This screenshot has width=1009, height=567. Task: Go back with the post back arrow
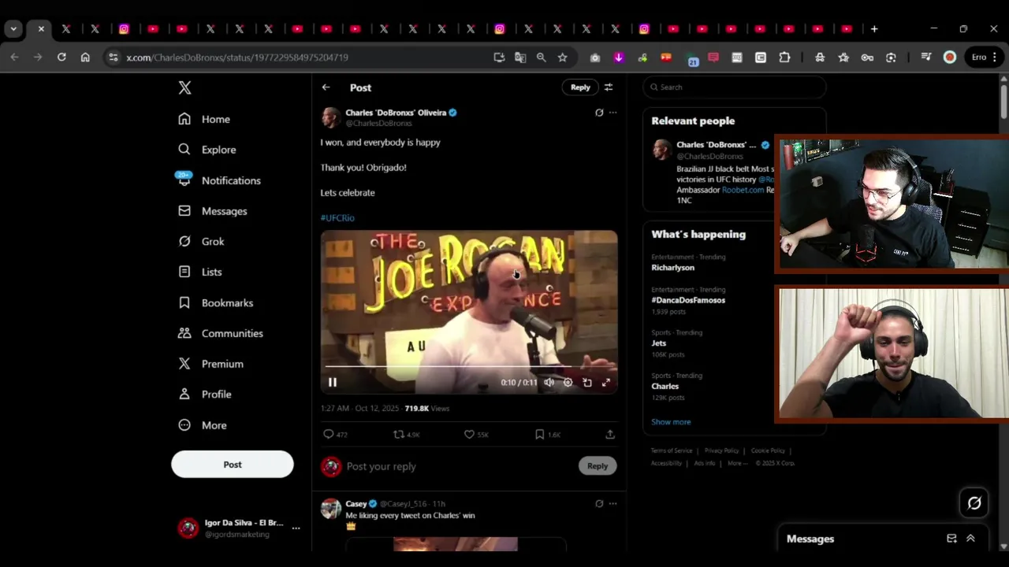[x=326, y=87]
